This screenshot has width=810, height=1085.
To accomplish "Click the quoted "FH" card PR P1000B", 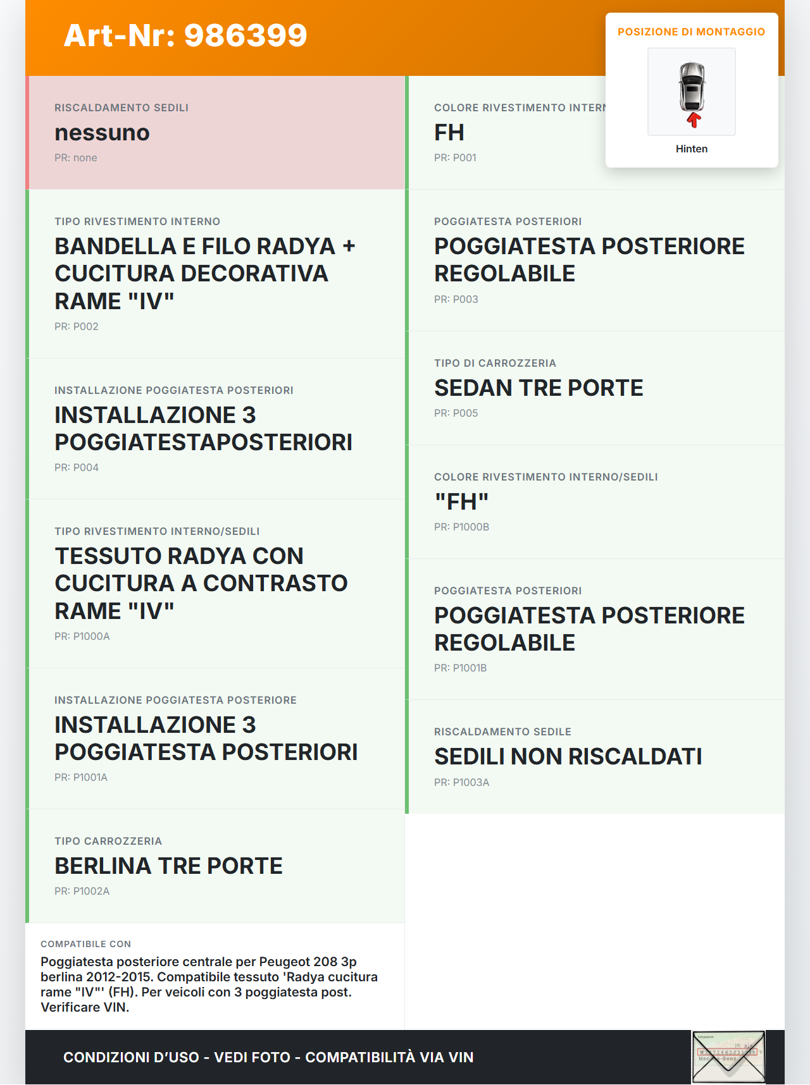I will point(595,501).
